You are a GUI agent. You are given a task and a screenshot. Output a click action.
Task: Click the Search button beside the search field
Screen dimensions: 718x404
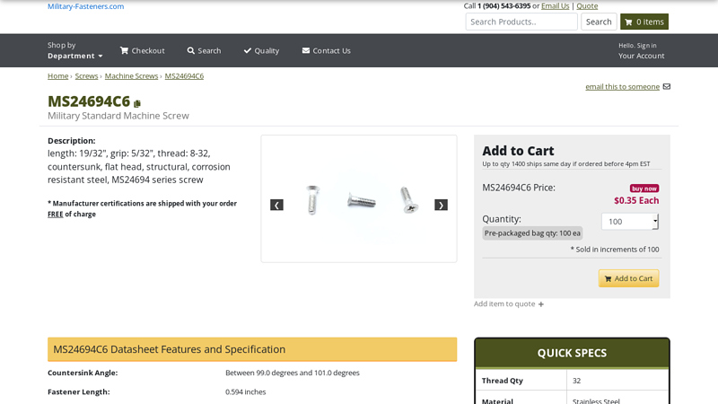click(x=599, y=22)
